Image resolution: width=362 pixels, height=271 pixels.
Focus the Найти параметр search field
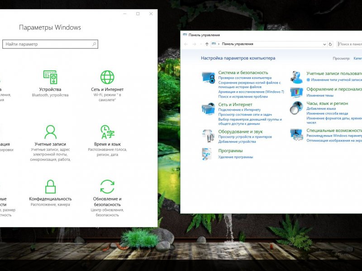[50, 44]
